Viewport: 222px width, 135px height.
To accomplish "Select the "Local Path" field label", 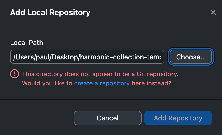I will coord(27,43).
